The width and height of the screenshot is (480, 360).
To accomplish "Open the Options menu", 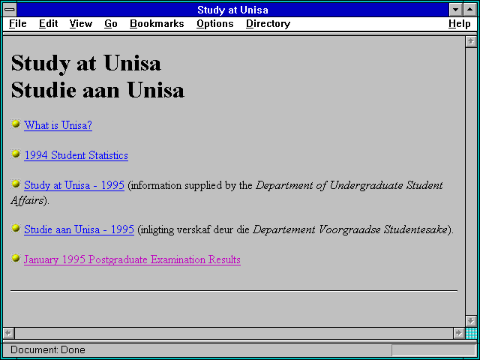I will [215, 23].
